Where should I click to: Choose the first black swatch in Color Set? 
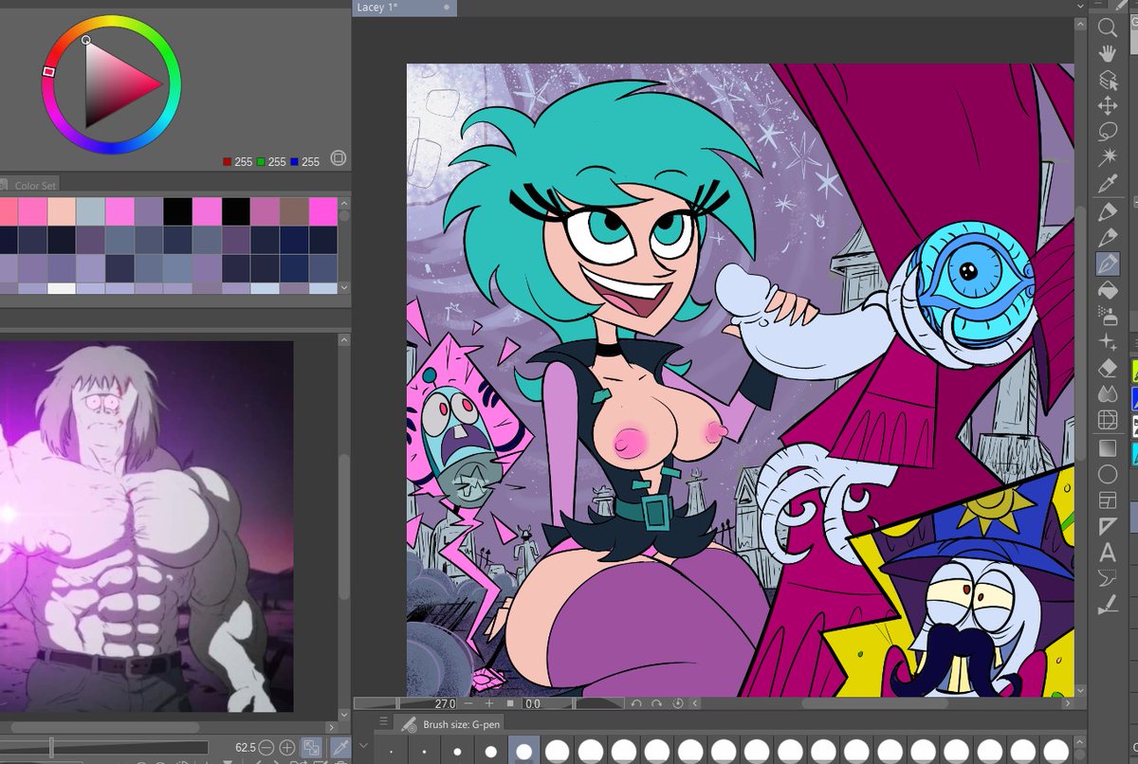click(177, 210)
